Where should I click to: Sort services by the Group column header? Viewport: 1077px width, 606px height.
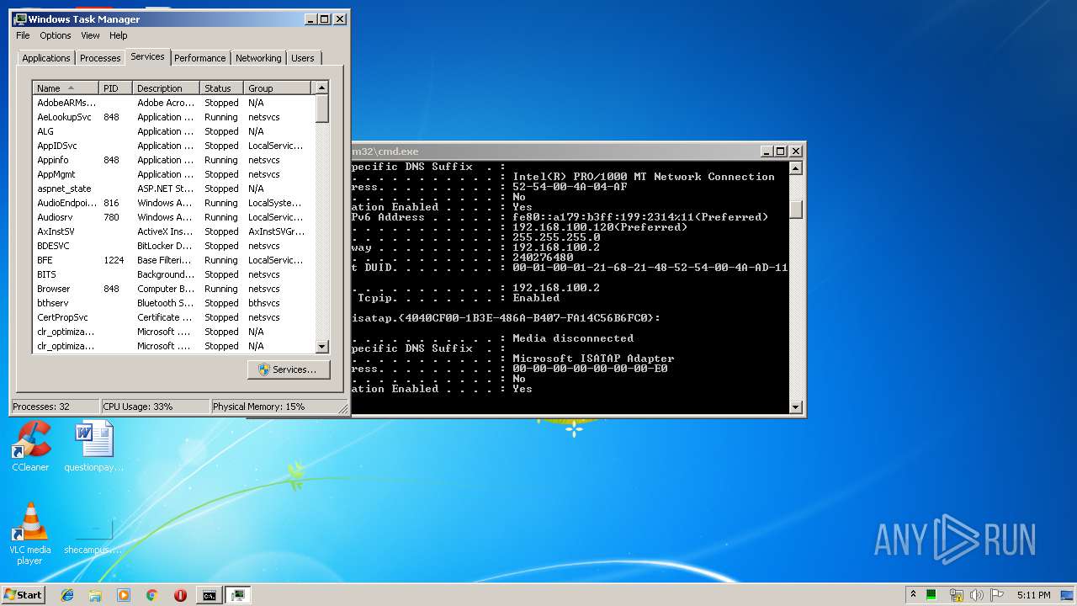[x=278, y=88]
